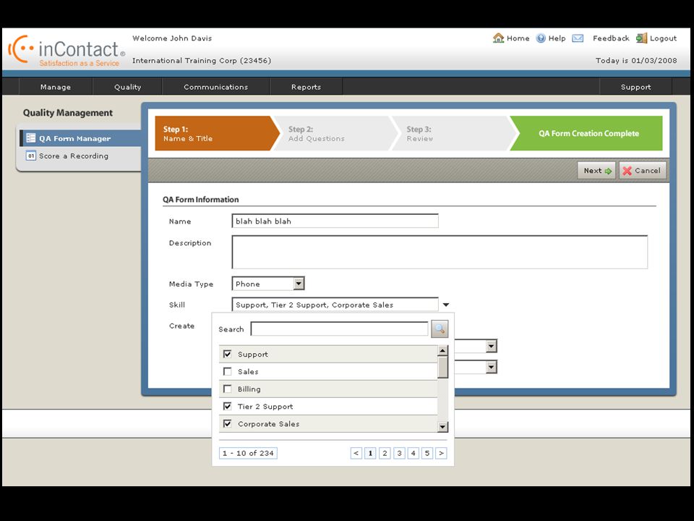Click the Home house icon

point(498,38)
